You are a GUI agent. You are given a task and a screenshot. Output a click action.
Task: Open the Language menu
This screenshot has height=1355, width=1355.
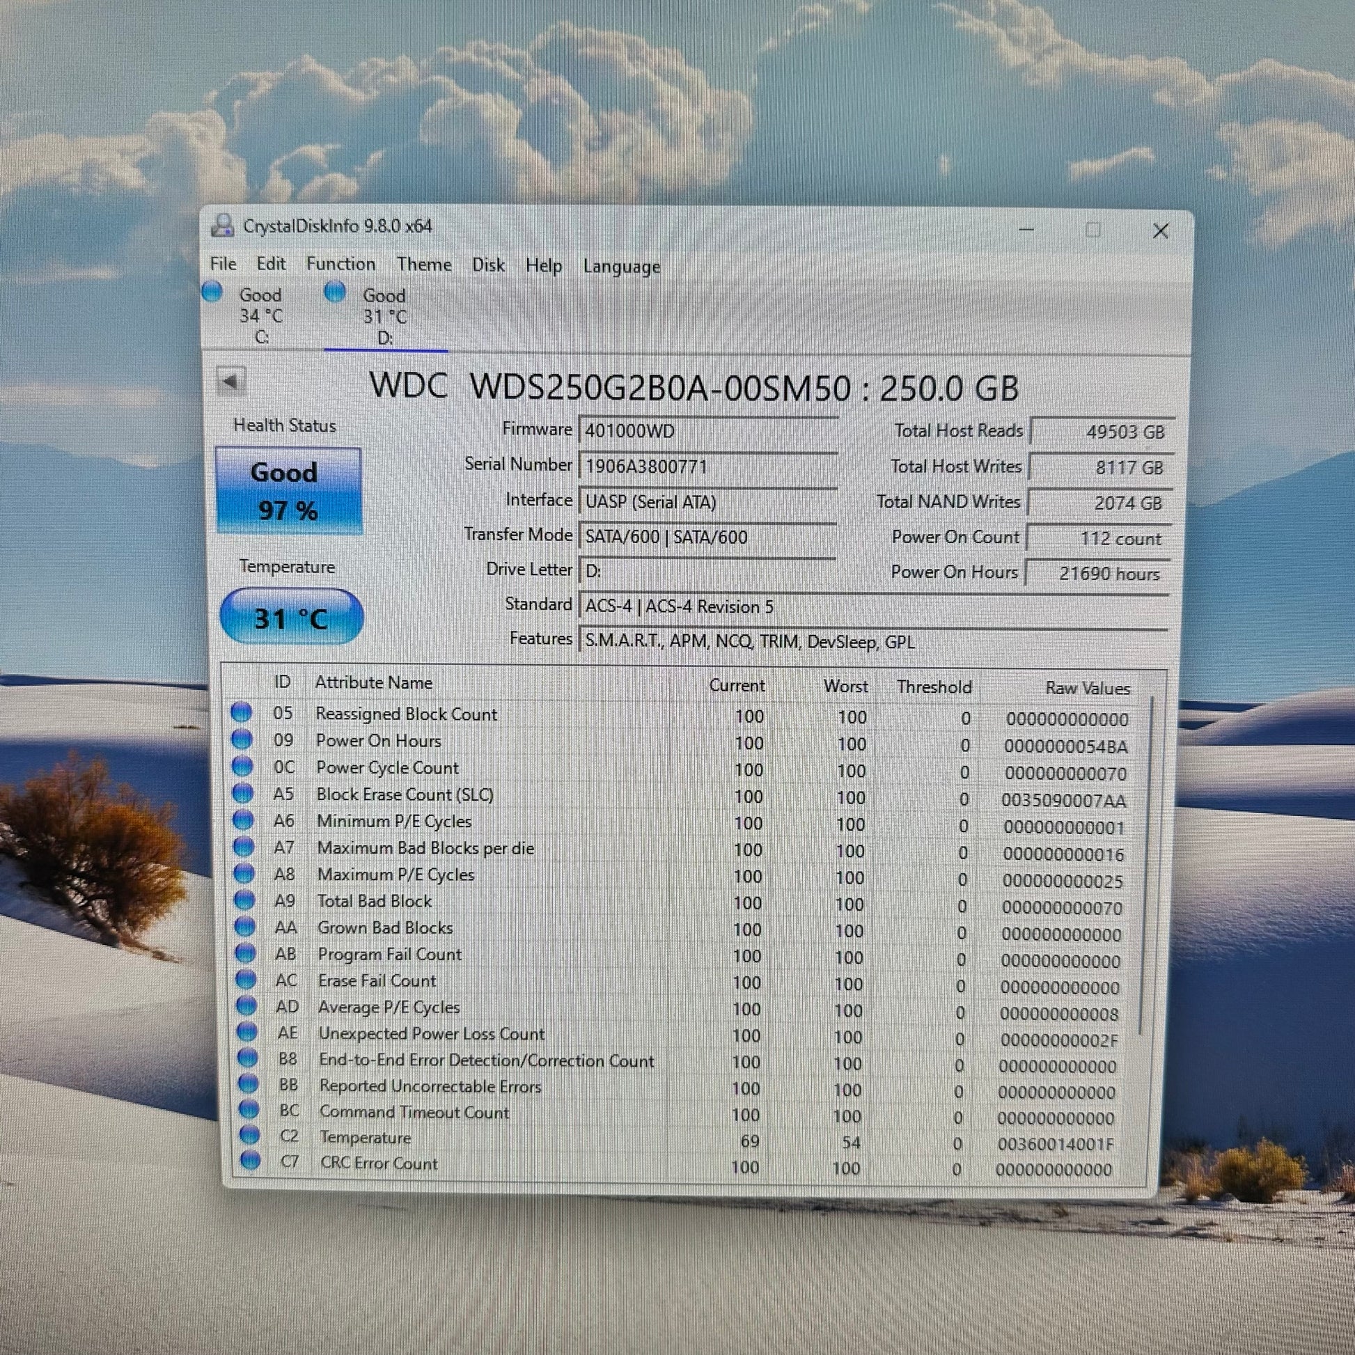621,267
